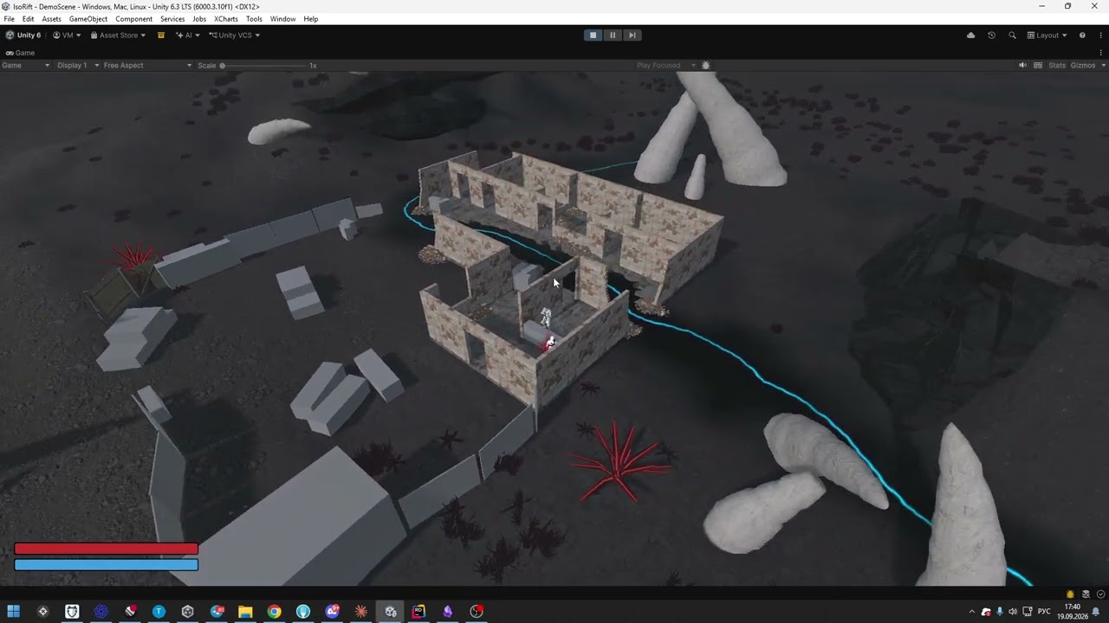Screen dimensions: 1109x623
Task: Open the Game view tab options menu
Action: coord(1101,53)
